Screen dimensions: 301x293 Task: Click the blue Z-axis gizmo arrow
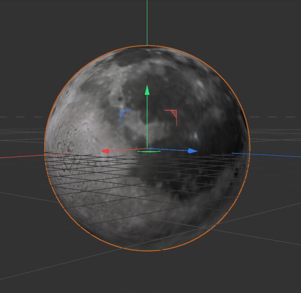pos(193,151)
